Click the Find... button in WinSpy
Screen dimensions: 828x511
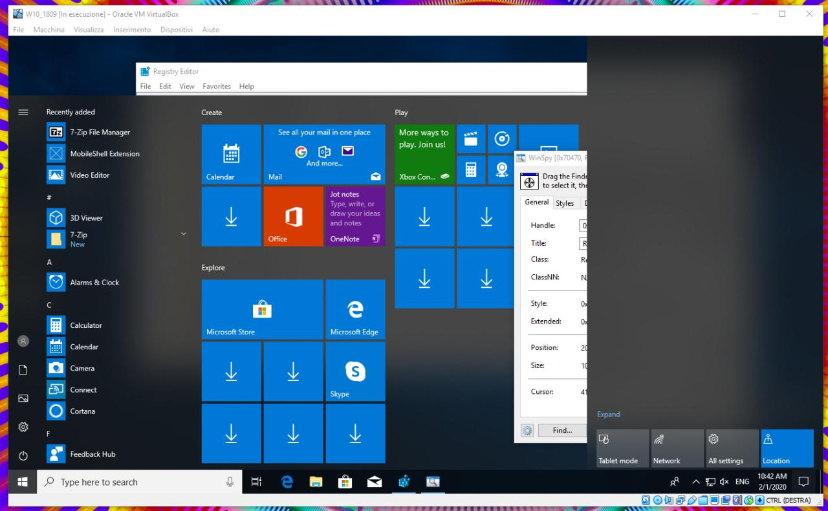coord(561,430)
